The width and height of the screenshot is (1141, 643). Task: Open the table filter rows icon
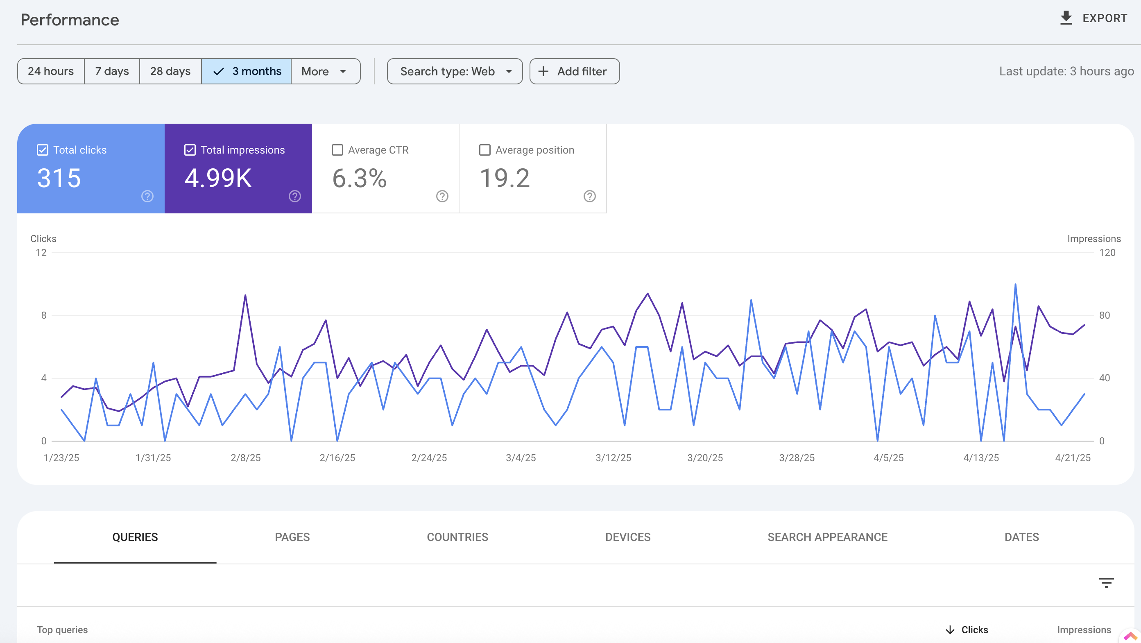1106,582
